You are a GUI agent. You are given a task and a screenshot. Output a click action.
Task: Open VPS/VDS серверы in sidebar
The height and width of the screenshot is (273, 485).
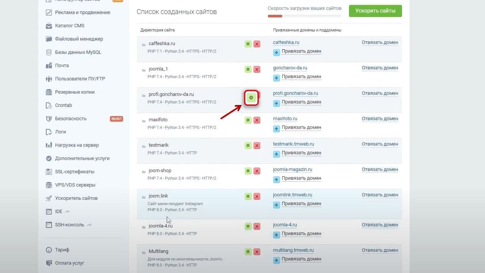70,185
